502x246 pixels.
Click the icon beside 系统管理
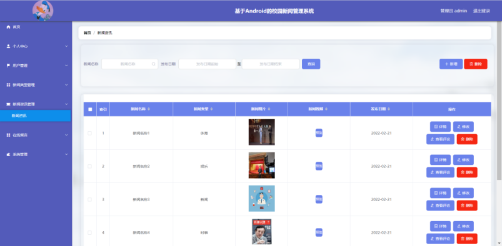pos(8,154)
